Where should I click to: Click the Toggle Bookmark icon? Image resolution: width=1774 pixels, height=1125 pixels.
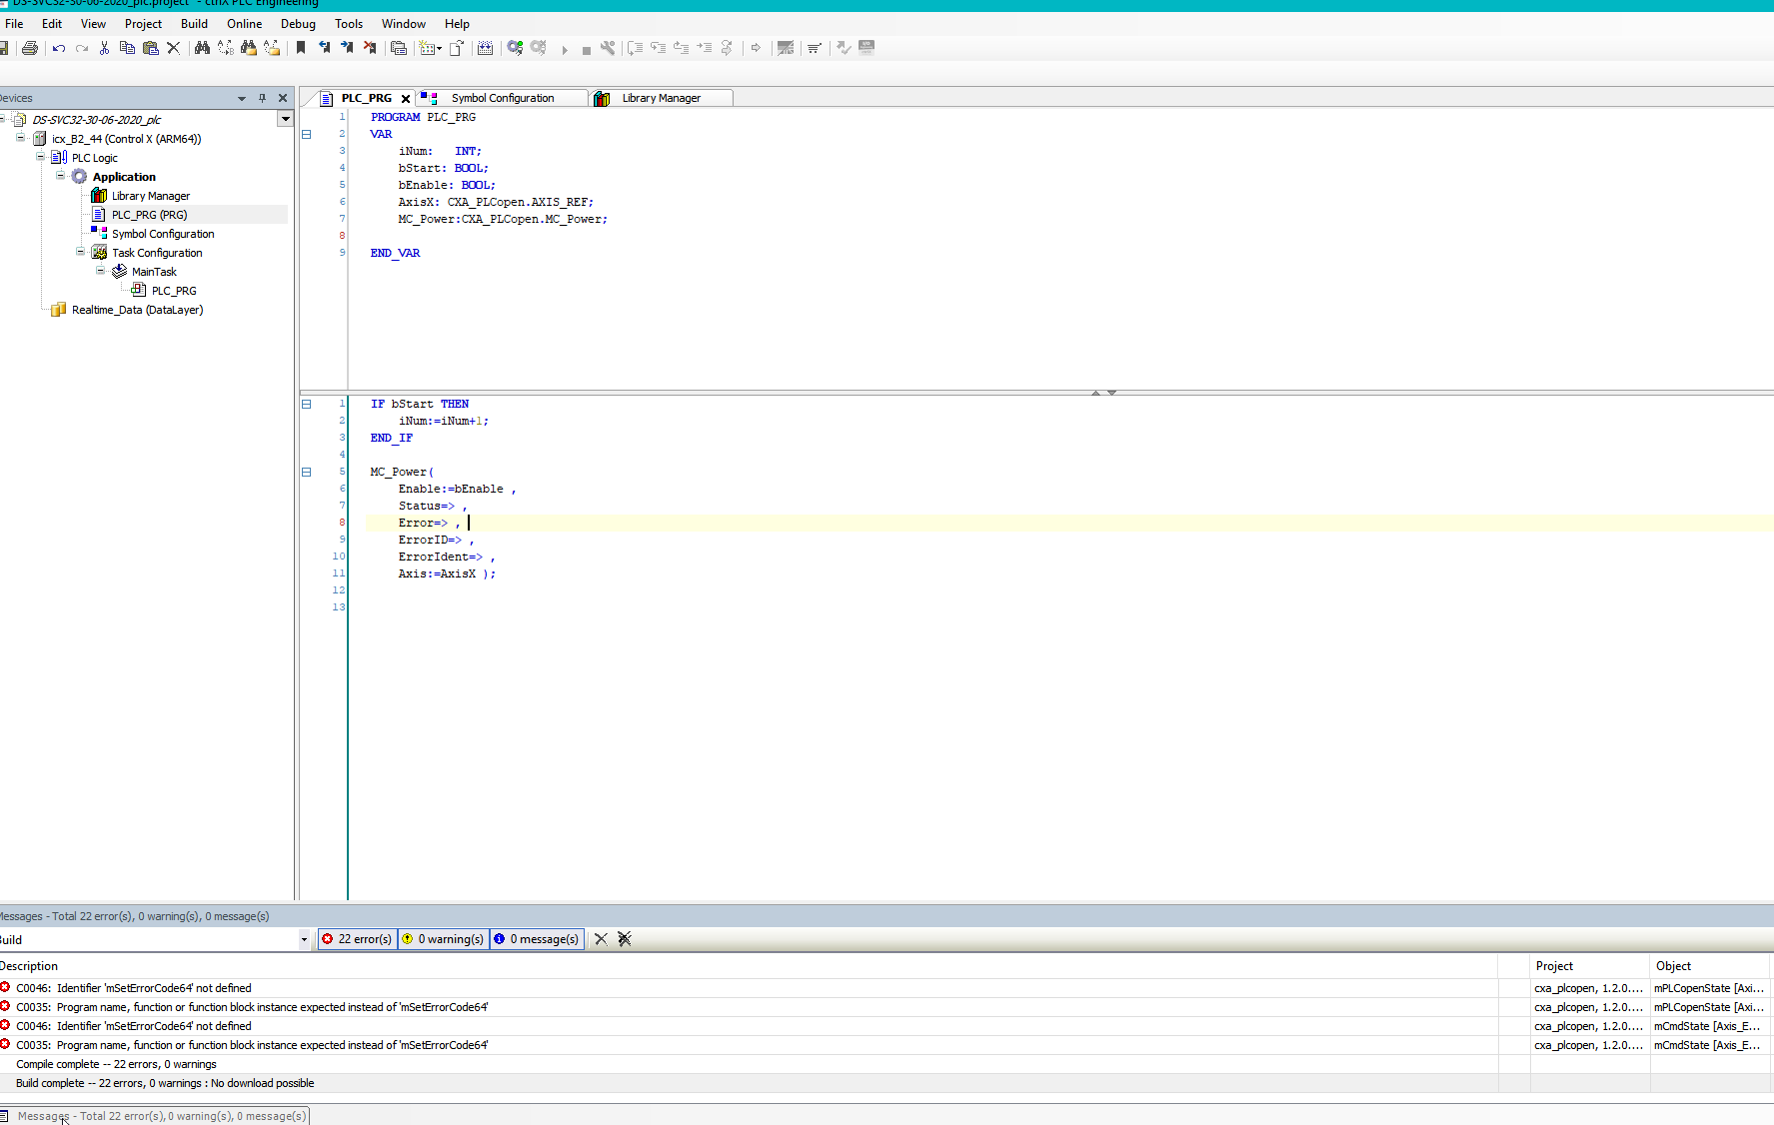point(301,48)
